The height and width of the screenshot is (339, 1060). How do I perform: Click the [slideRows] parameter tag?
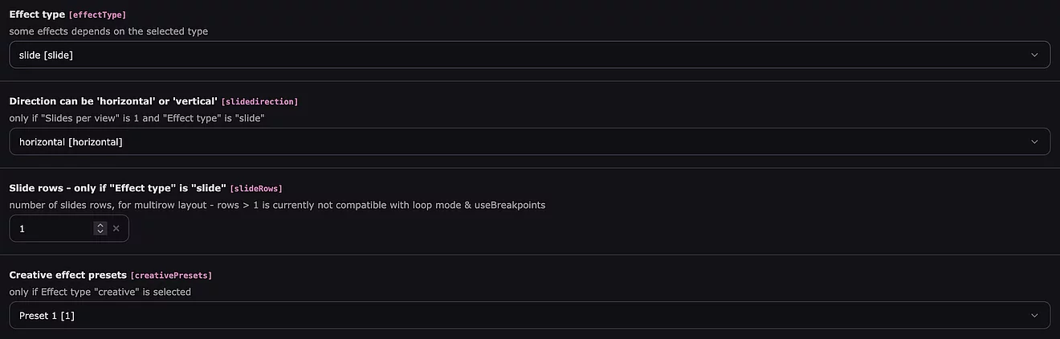(x=256, y=189)
